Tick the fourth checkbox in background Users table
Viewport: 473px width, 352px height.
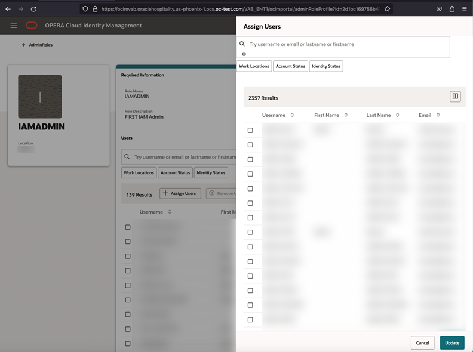(x=128, y=271)
